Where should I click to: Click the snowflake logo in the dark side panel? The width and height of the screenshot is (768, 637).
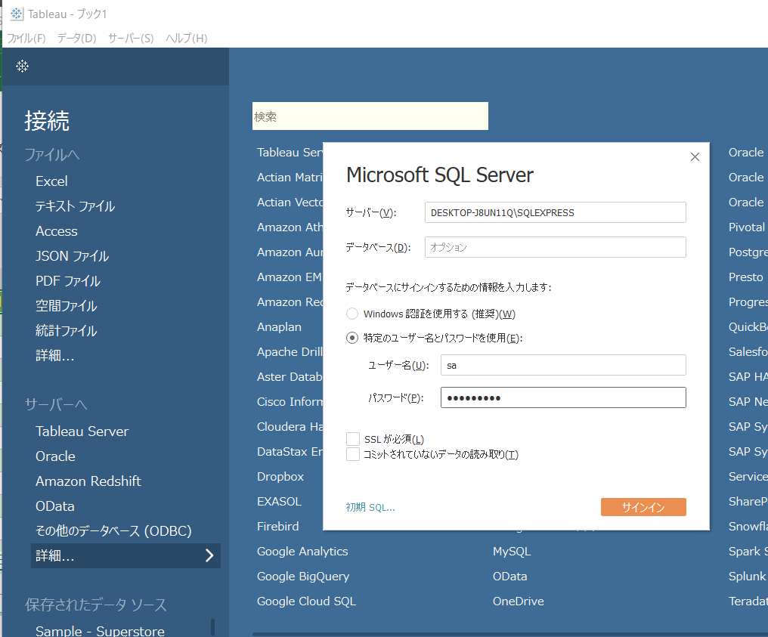pyautogui.click(x=22, y=66)
